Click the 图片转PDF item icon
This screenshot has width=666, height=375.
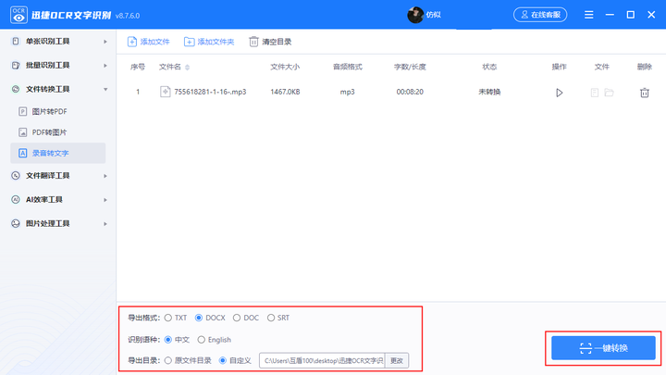coord(23,111)
